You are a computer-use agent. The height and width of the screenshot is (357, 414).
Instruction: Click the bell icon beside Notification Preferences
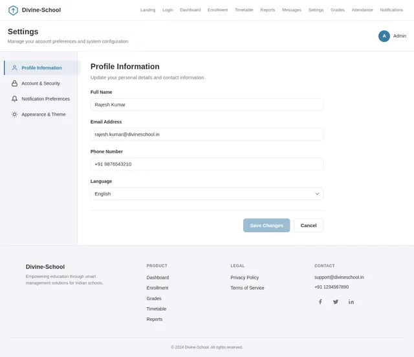[x=14, y=99]
